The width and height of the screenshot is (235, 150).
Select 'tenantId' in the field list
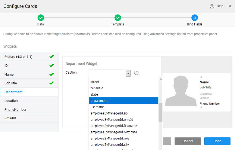pyautogui.click(x=97, y=88)
